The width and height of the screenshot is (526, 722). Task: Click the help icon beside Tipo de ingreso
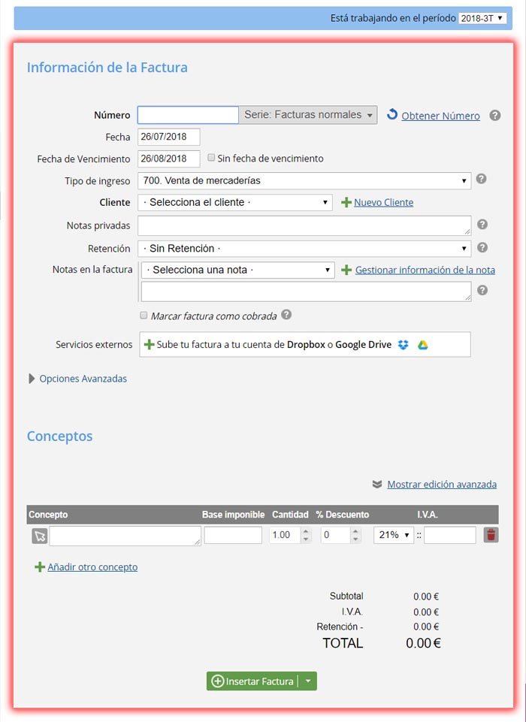[x=482, y=180]
